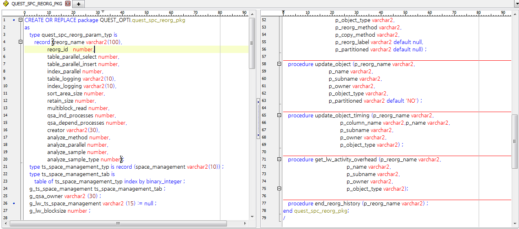
Task: Click the lower splitter arrow between editor panes
Action: pyautogui.click(x=258, y=135)
